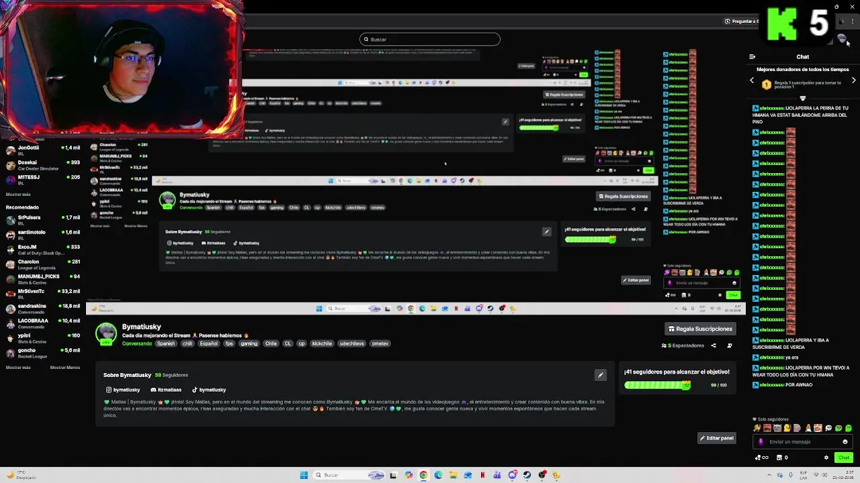860x483 pixels.
Task: Collapse donor banner using handle below it
Action: [803, 98]
